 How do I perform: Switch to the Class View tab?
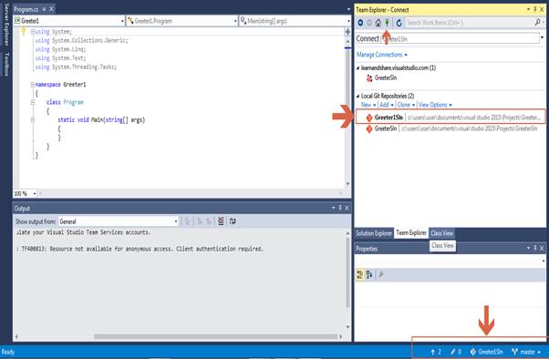(x=442, y=233)
